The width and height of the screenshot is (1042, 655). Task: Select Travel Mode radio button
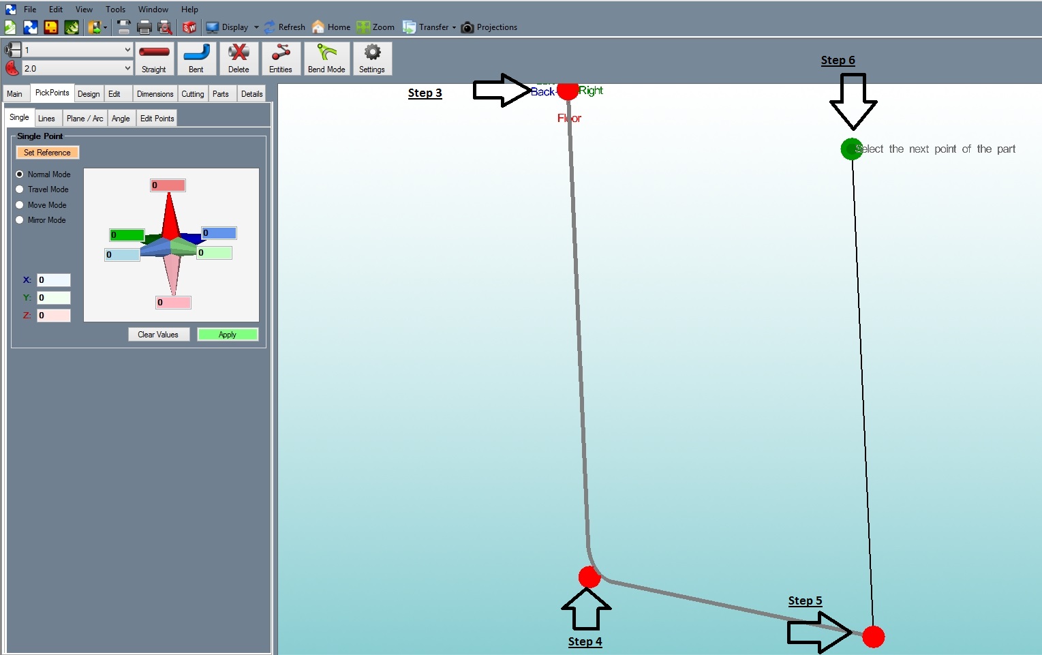[20, 189]
